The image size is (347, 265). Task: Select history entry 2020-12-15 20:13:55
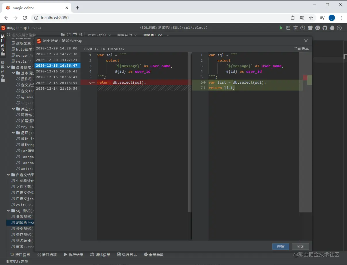(x=57, y=83)
